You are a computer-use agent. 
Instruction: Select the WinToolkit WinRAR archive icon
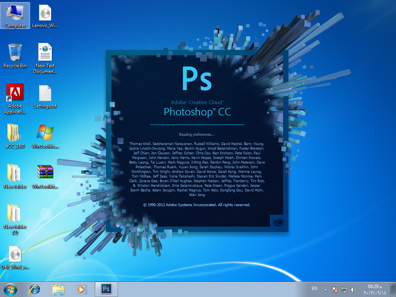click(x=45, y=176)
